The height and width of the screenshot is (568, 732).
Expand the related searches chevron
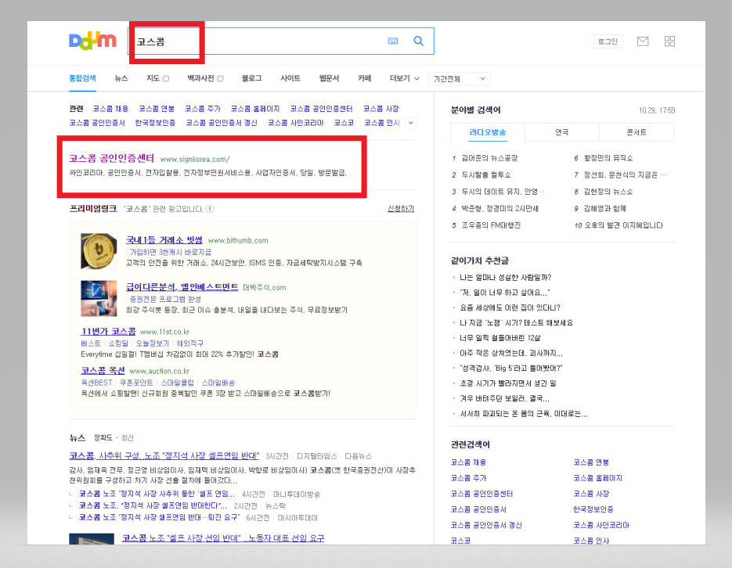411,123
